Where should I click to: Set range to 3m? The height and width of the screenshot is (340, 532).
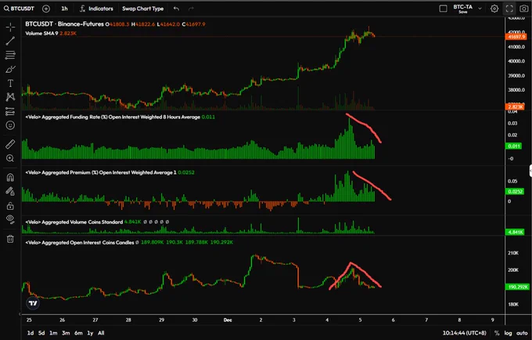66,333
